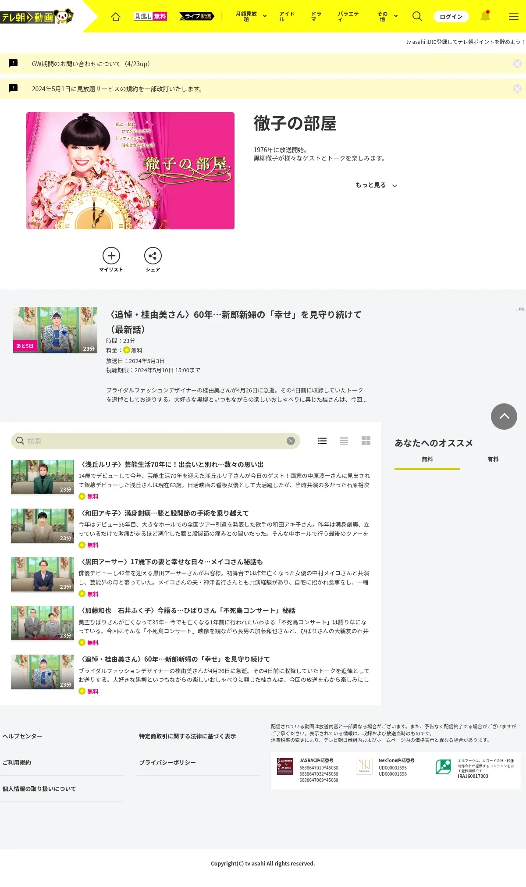Play latest episode thumbnail with あと5日 badge
526x887 pixels.
[x=55, y=330]
